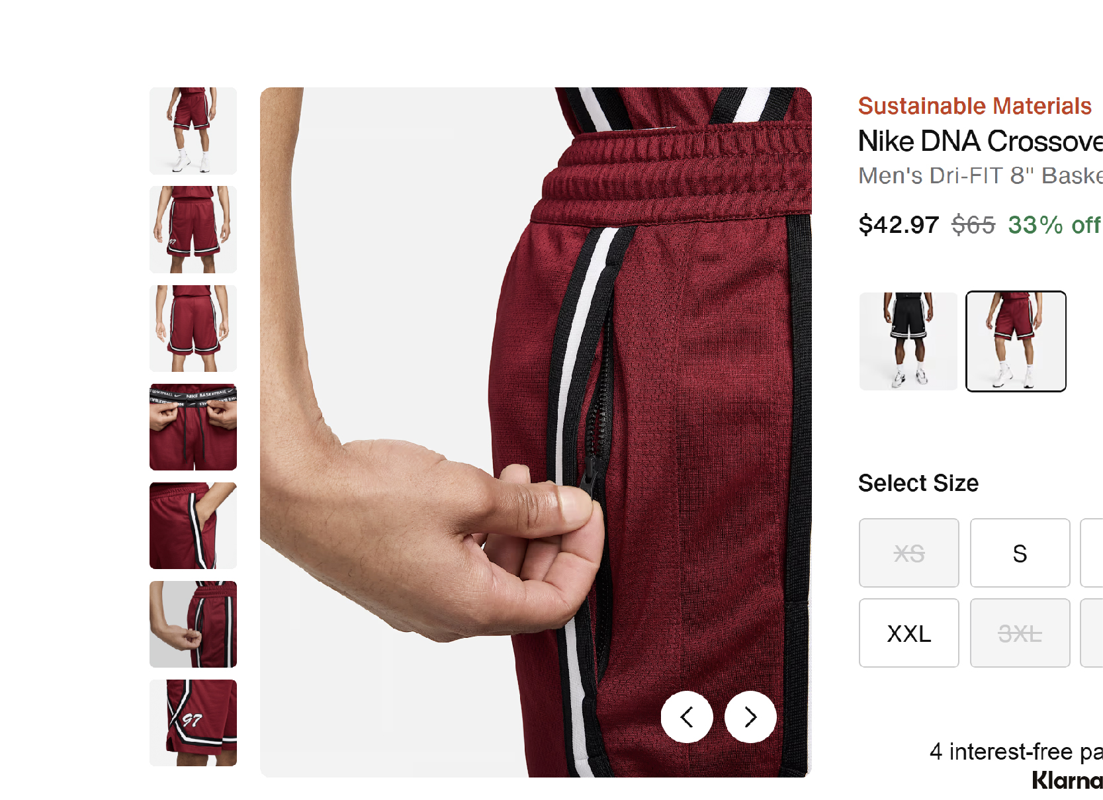View the 97 logo close-up thumbnail
The height and width of the screenshot is (800, 1103).
pos(193,723)
